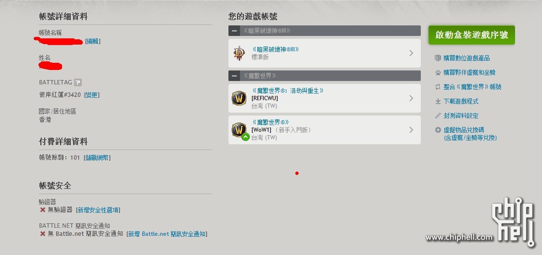Image resolution: width=542 pixels, height=255 pixels.
Task: Open the 虛擬物品兌換碼 redemption link
Action: [x=470, y=134]
